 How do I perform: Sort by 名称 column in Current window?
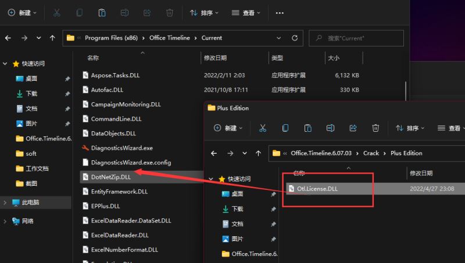pyautogui.click(x=93, y=57)
